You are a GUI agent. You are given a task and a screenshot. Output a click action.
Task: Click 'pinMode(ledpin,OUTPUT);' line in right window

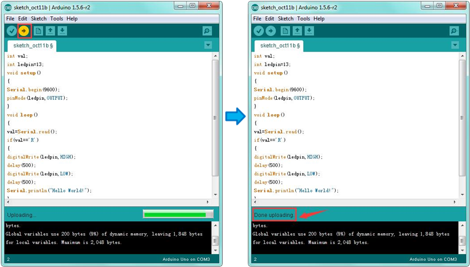[284, 98]
